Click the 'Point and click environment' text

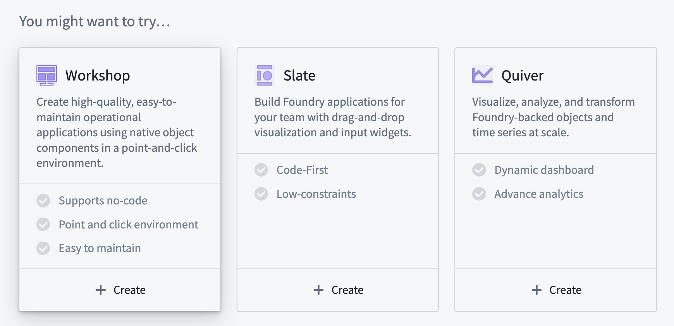(x=129, y=225)
